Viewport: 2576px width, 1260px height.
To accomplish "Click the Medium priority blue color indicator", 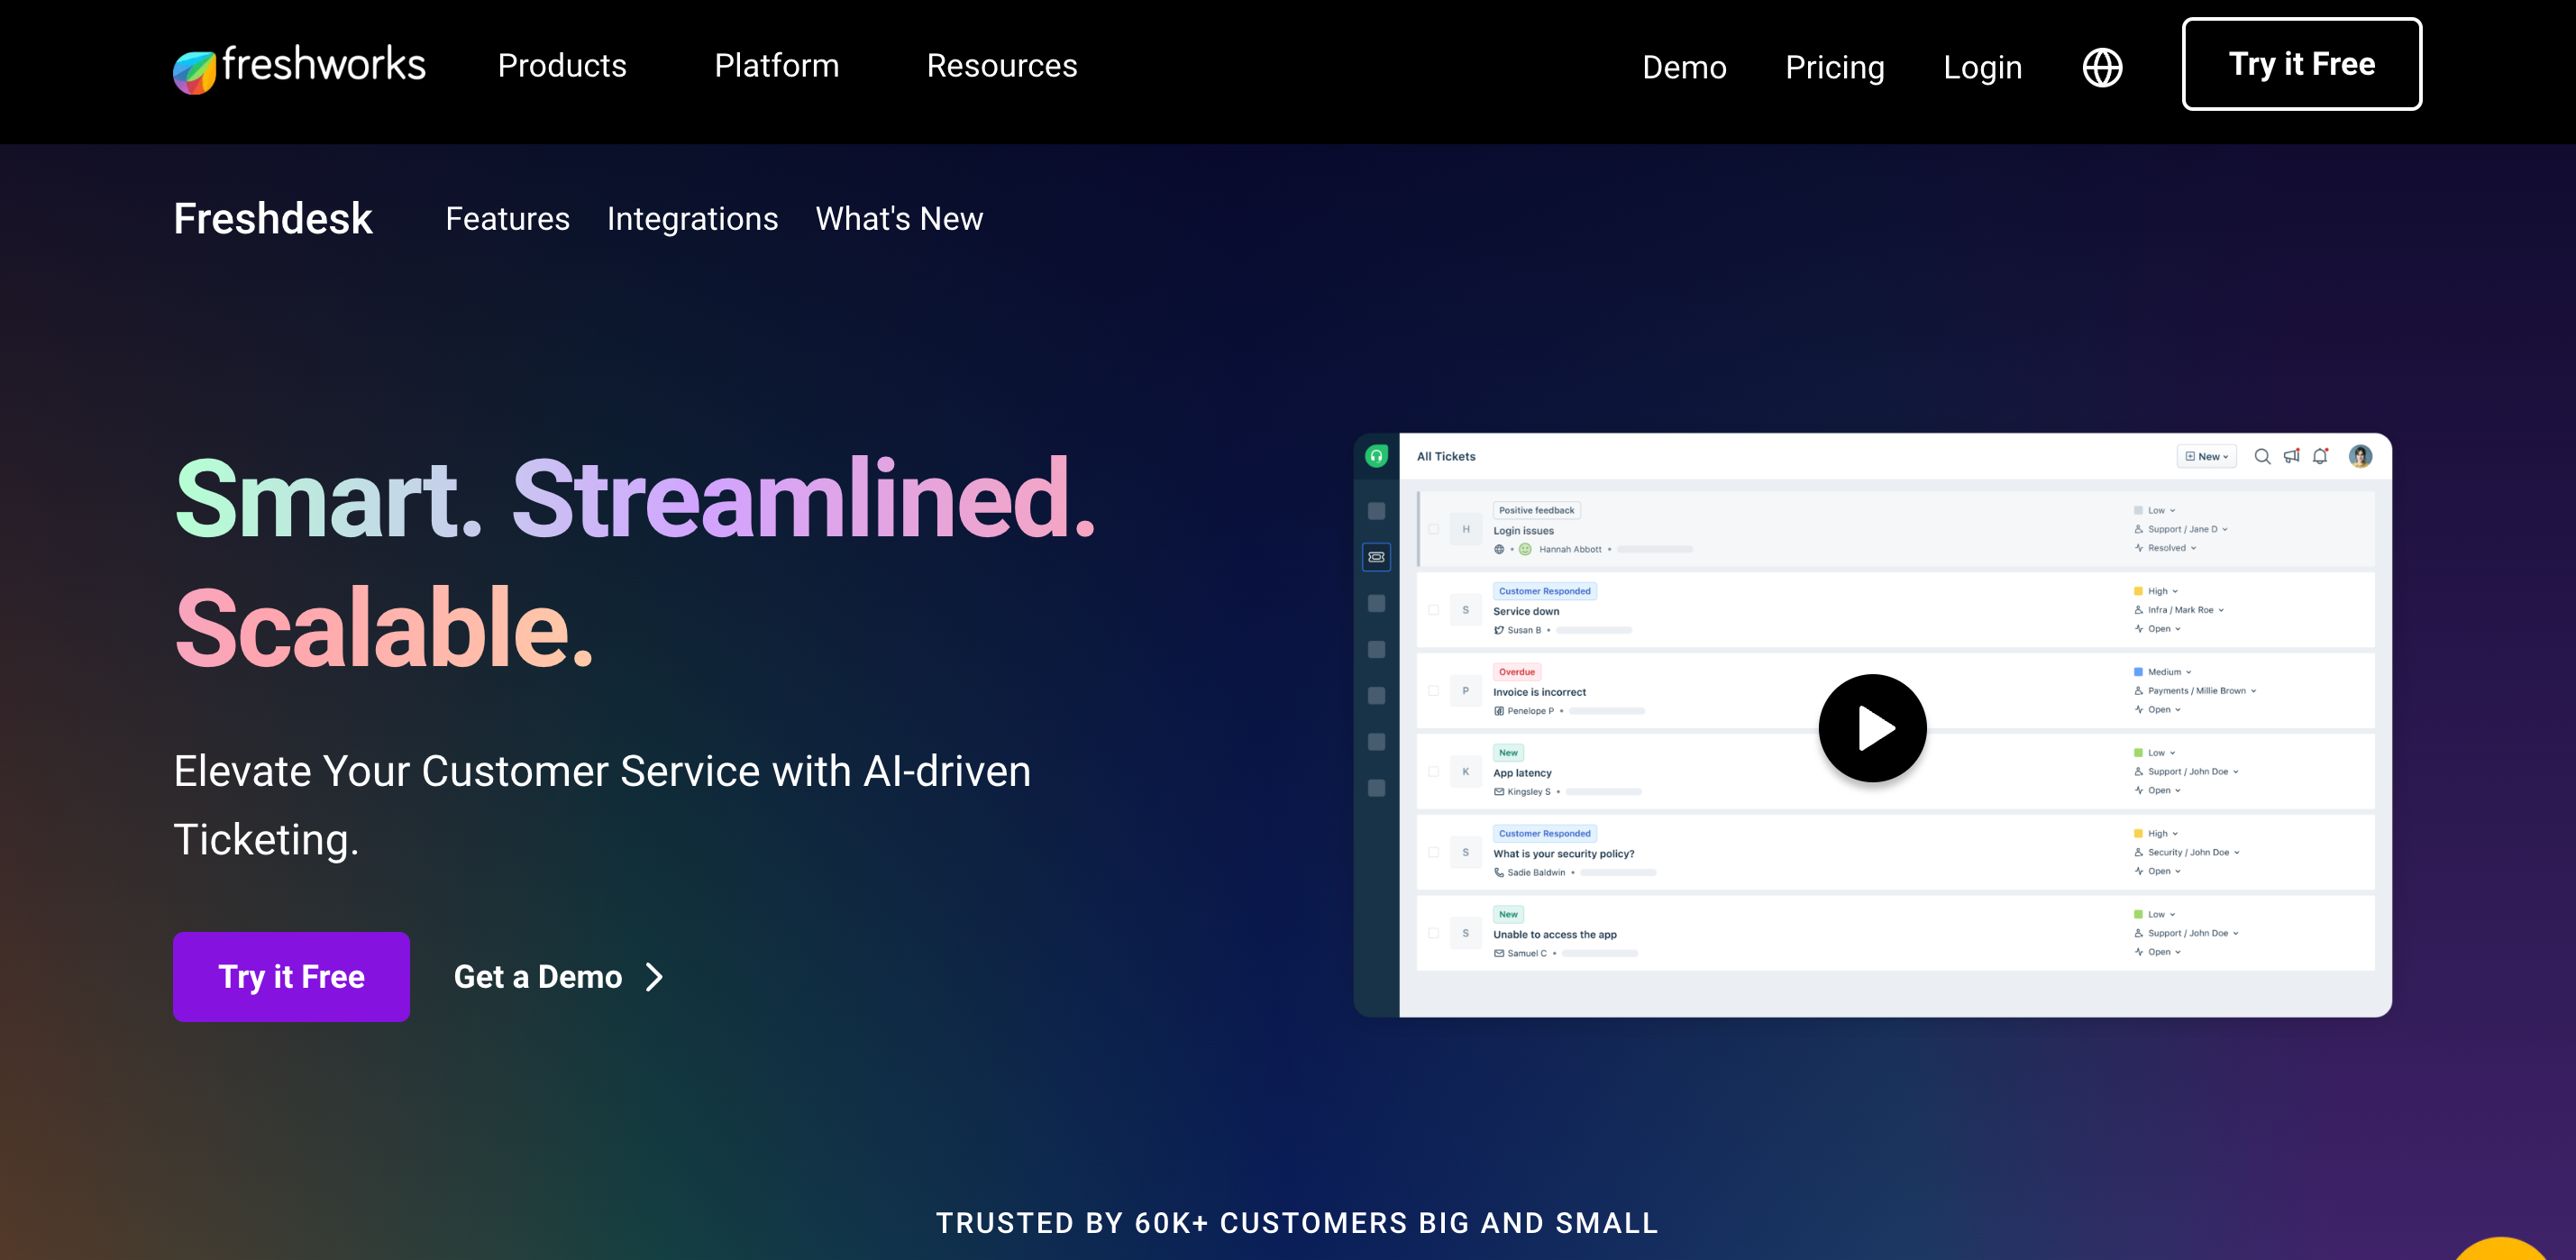I will click(x=2138, y=672).
